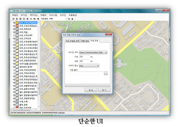Click the layer list vertical scrollbar thumb
The height and width of the screenshot is (127, 179).
coord(39,88)
